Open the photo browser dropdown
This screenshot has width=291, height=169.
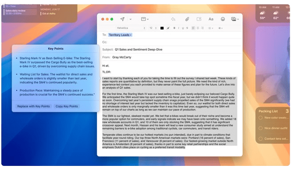[x=235, y=19]
